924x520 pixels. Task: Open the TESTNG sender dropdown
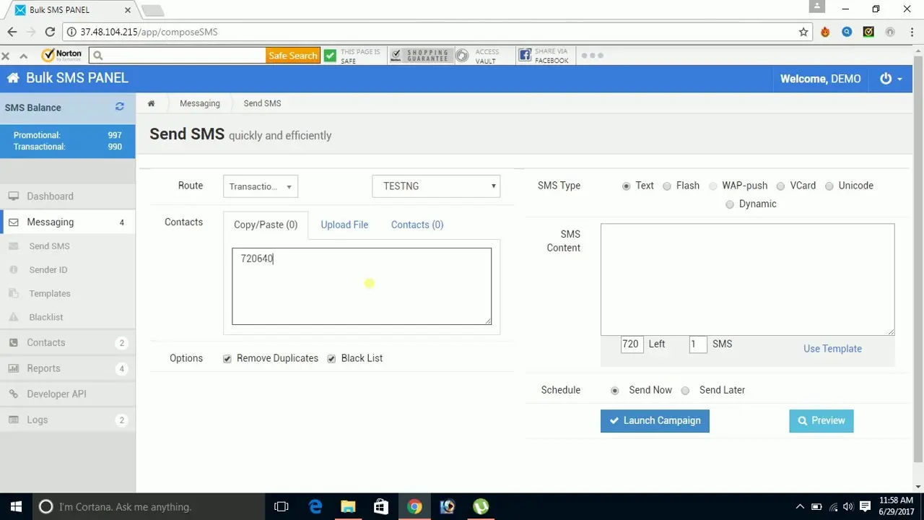[x=436, y=186]
